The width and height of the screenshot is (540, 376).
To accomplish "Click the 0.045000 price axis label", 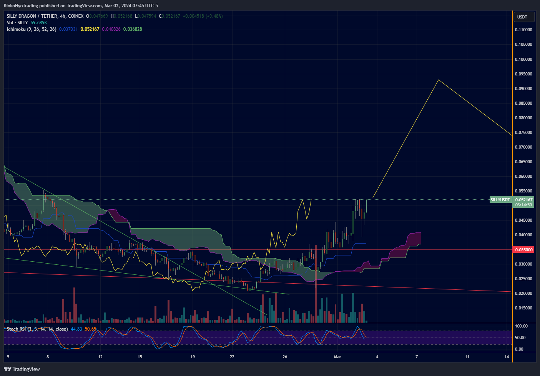I will [523, 220].
